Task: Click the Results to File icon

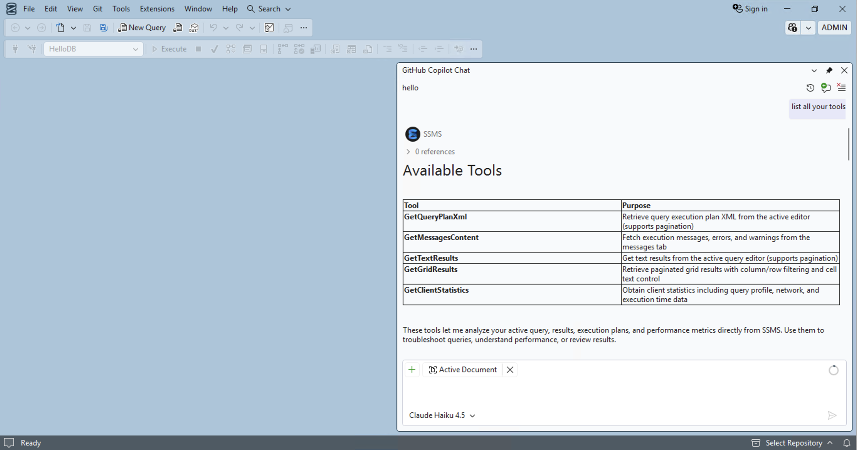Action: point(368,49)
